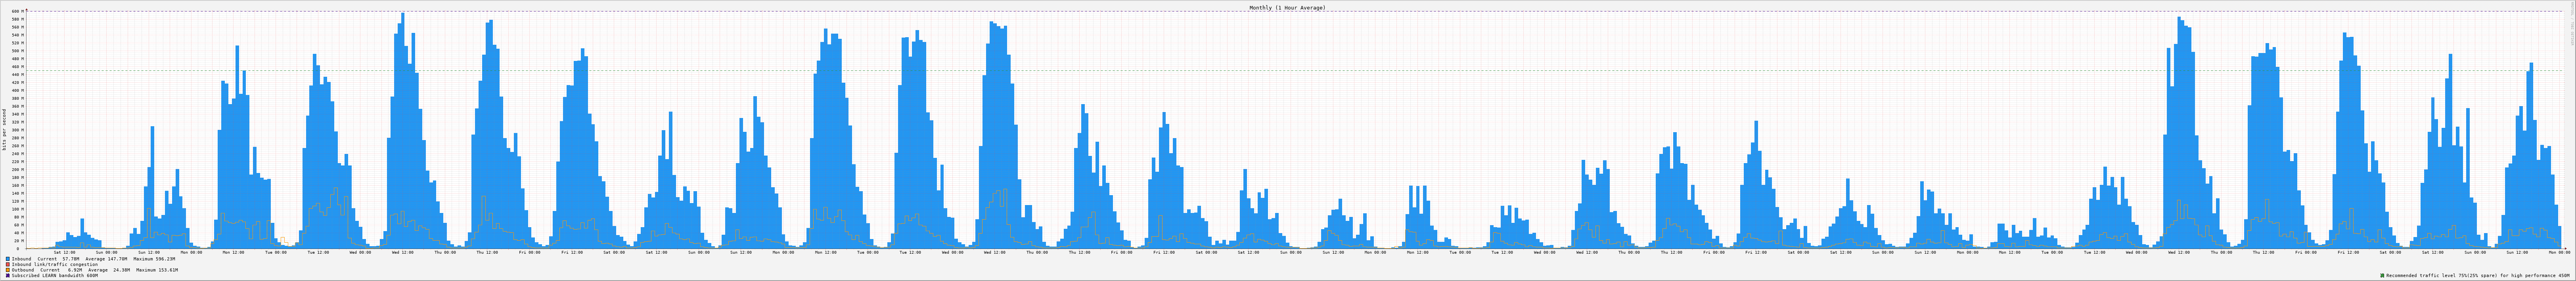Select the graph title Monthly (1 Hour Average)
The image size is (2576, 281).
tap(1287, 7)
